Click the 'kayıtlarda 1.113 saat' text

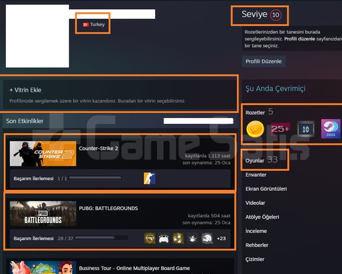[208, 156]
